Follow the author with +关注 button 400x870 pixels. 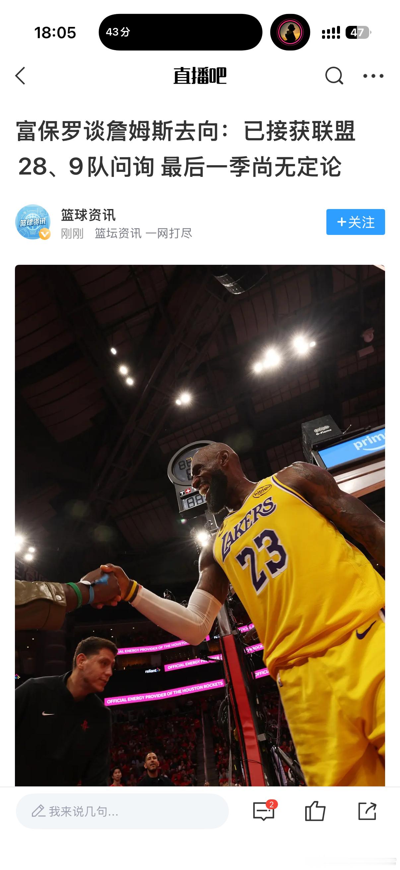coord(356,222)
